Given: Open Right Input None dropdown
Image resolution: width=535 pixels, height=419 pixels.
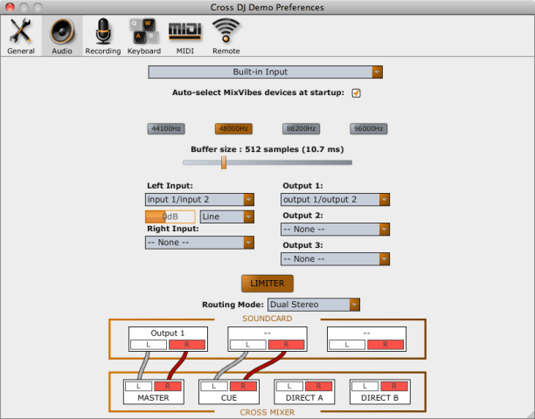Looking at the screenshot, I should 199,243.
